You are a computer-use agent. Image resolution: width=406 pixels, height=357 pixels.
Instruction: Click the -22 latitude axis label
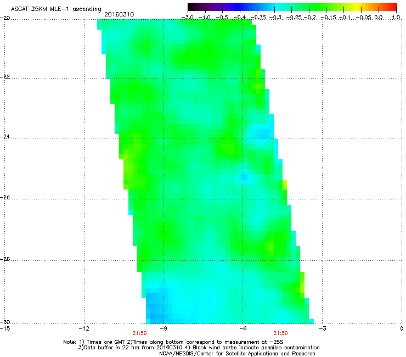point(5,77)
